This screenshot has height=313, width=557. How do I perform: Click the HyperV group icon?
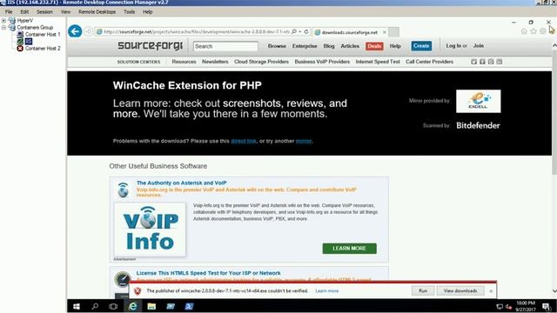pos(12,20)
